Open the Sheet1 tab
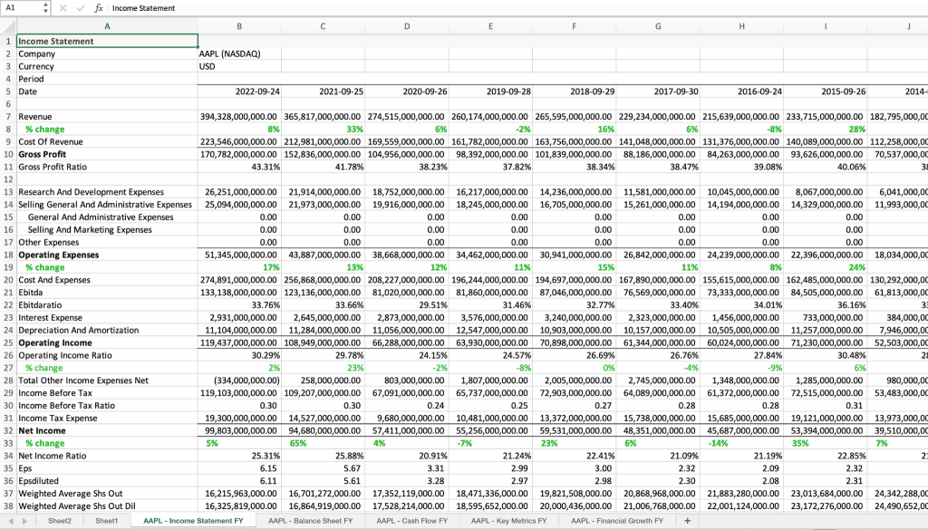 pyautogui.click(x=107, y=521)
